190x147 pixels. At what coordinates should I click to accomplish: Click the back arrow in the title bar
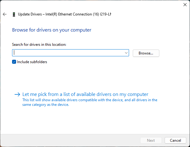click(4, 14)
